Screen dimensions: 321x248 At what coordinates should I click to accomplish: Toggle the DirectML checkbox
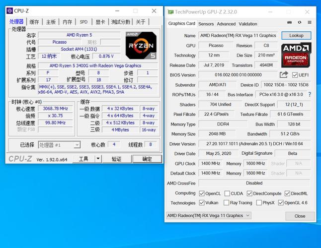[287, 193]
